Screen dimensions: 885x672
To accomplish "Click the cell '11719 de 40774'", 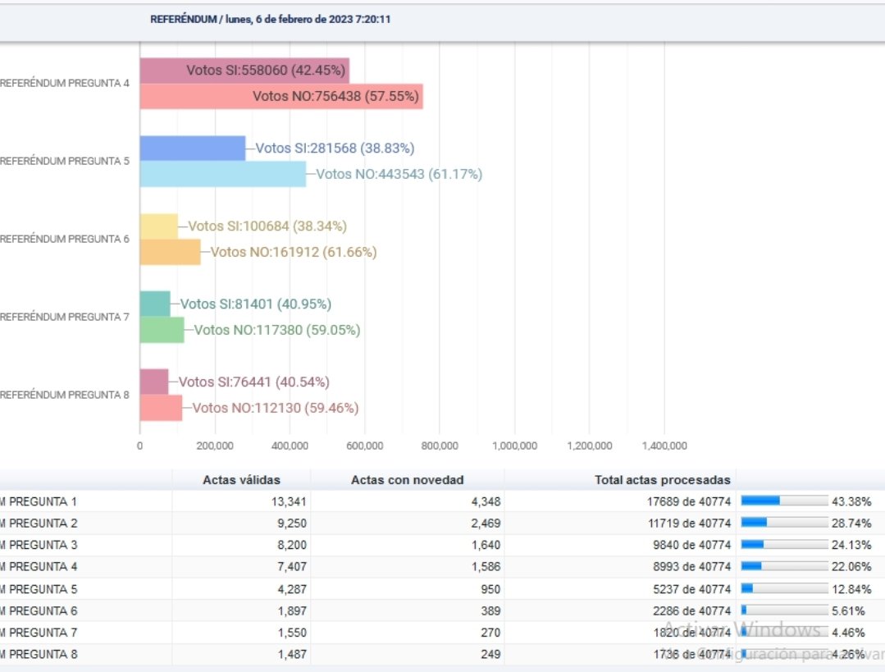I will pyautogui.click(x=689, y=523).
